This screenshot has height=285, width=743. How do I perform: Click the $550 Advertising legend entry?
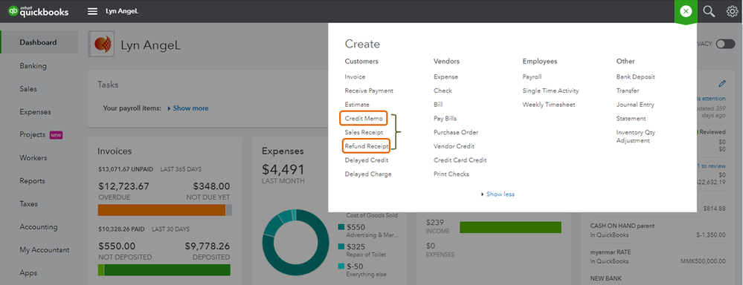(369, 231)
